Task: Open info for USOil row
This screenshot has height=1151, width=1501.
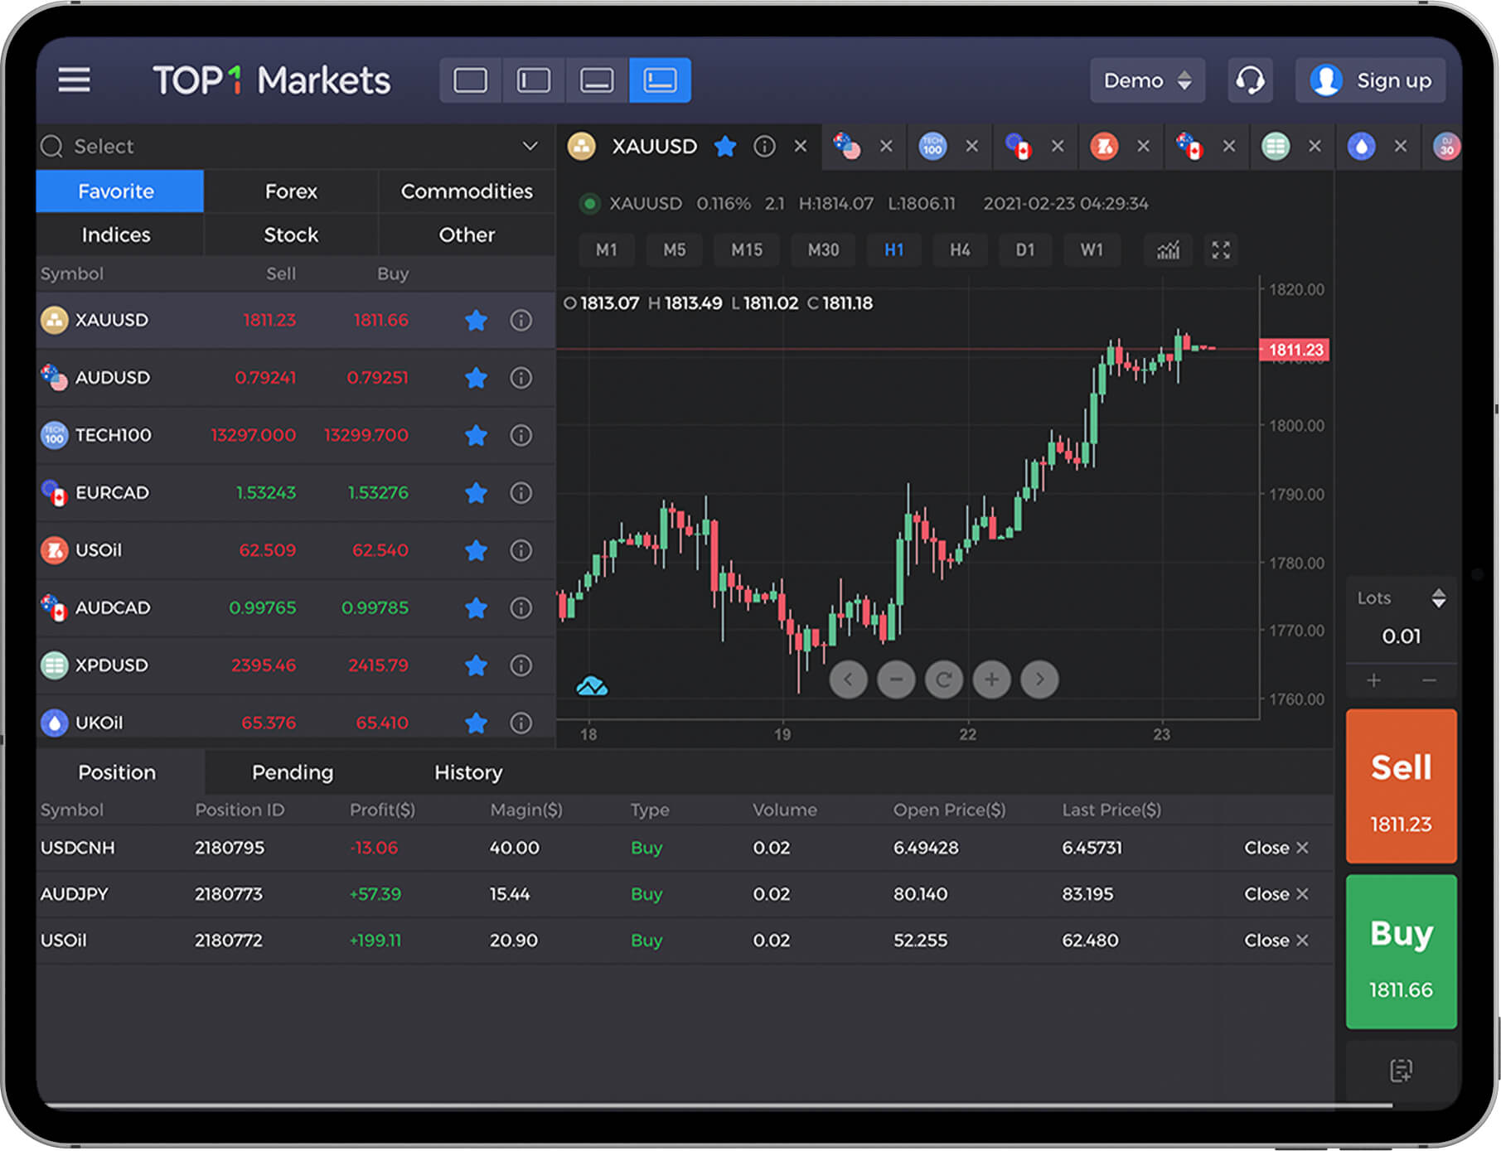Action: click(521, 550)
